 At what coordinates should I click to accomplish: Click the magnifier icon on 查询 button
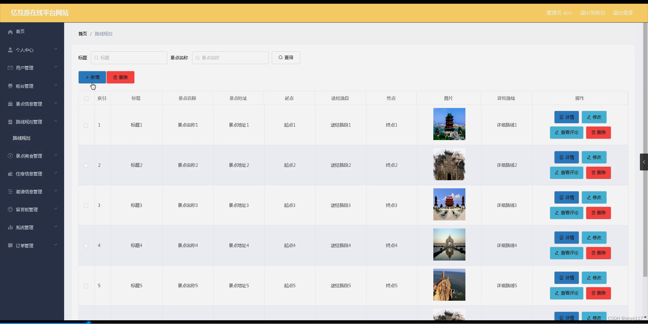coord(280,58)
